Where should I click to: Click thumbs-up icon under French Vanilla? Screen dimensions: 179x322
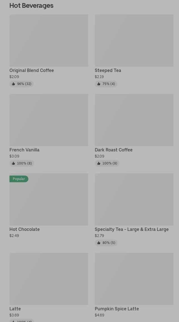[x=13, y=163]
